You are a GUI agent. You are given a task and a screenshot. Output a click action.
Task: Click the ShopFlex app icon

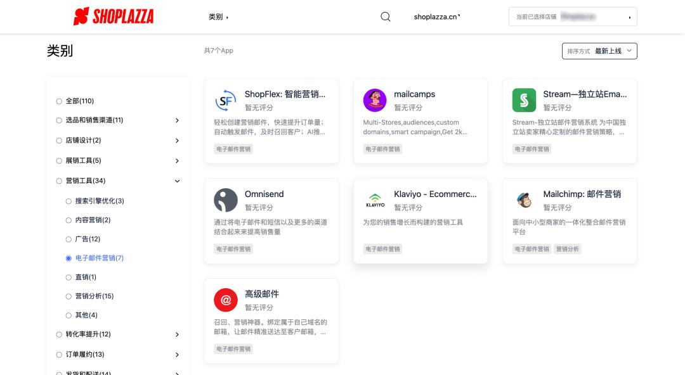pos(225,100)
